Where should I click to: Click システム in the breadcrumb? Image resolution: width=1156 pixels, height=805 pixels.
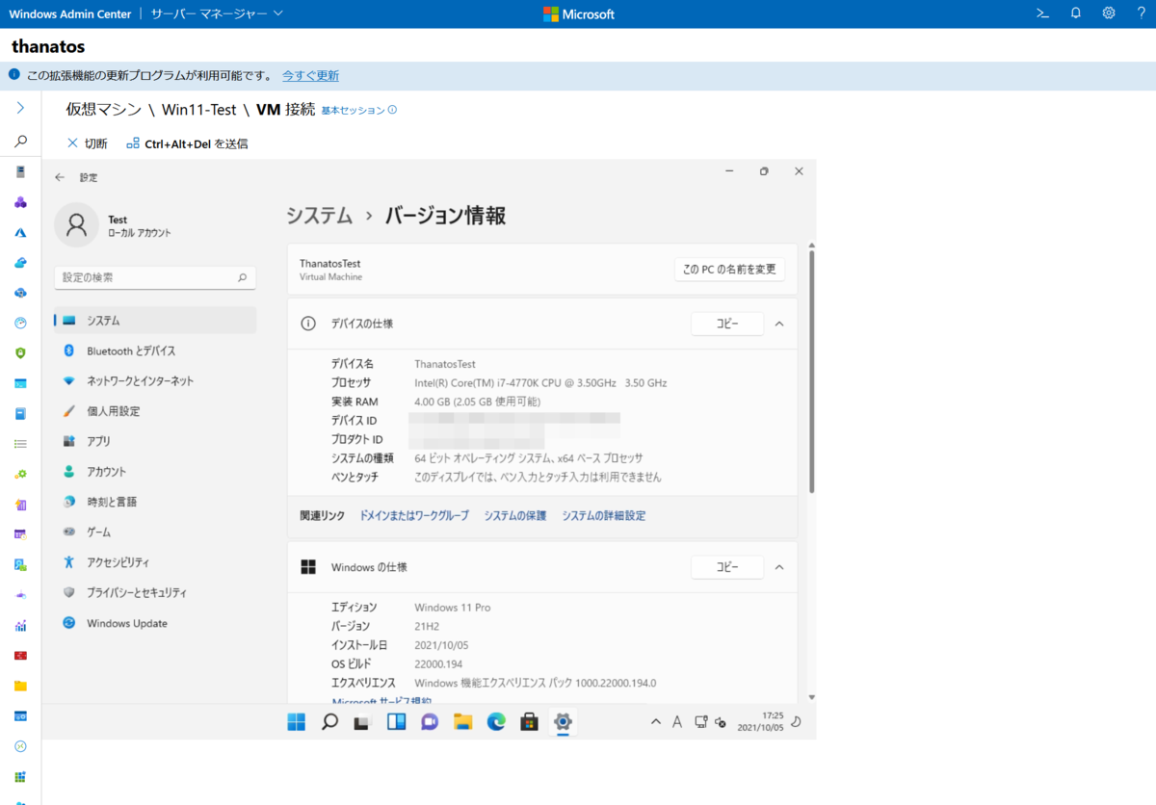pos(319,216)
